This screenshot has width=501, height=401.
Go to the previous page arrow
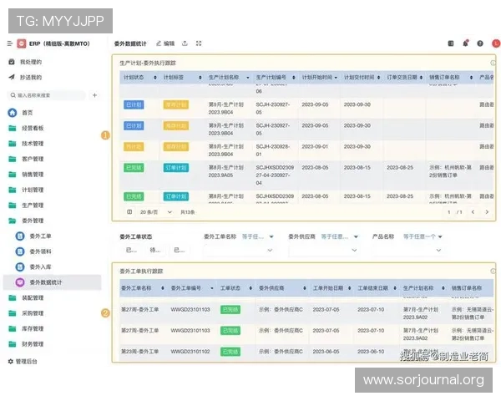pyautogui.click(x=473, y=212)
